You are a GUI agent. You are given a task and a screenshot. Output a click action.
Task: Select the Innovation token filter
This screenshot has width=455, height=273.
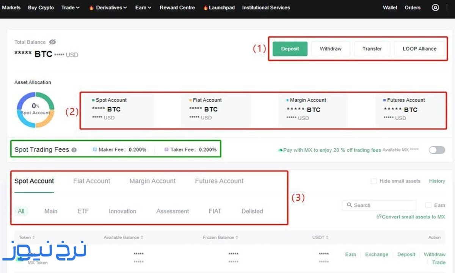(122, 211)
